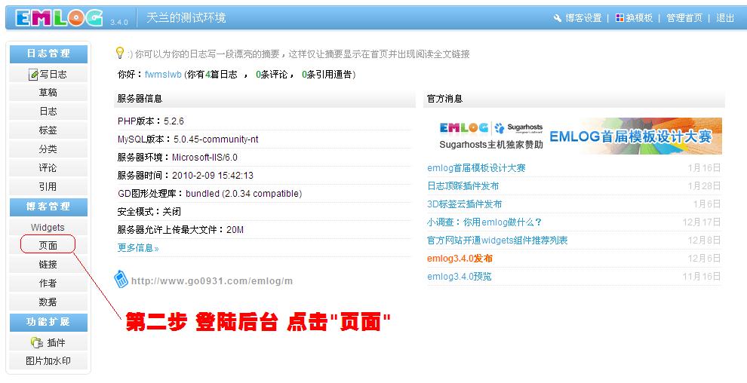Click the 服务器时间 2010-2-09 row
This screenshot has width=747, height=383.
(263, 176)
